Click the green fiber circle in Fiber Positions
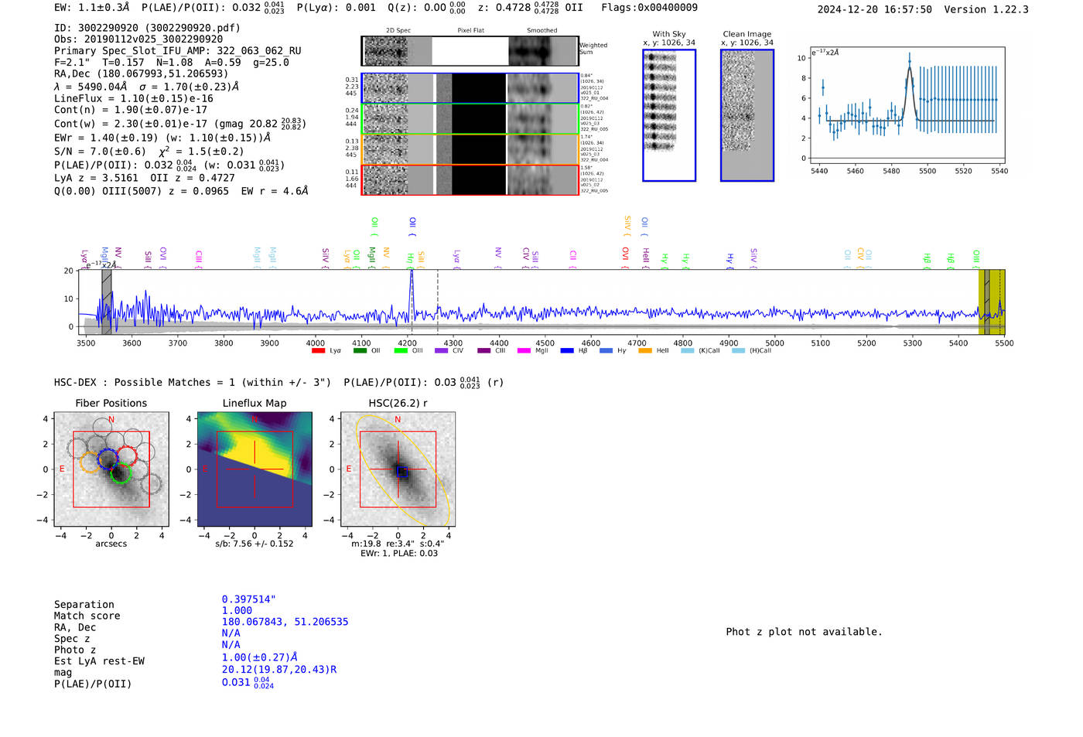Screen dimensions: 1083x737 [121, 473]
